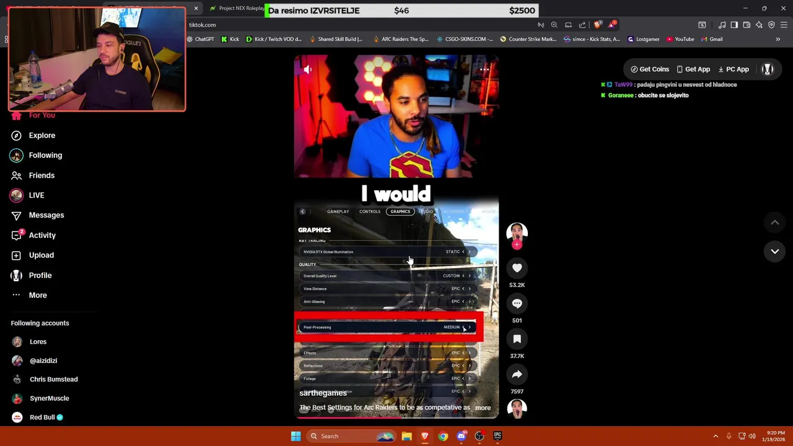This screenshot has height=446, width=793.
Task: Open the Lostgamer bookmark
Action: [644, 39]
